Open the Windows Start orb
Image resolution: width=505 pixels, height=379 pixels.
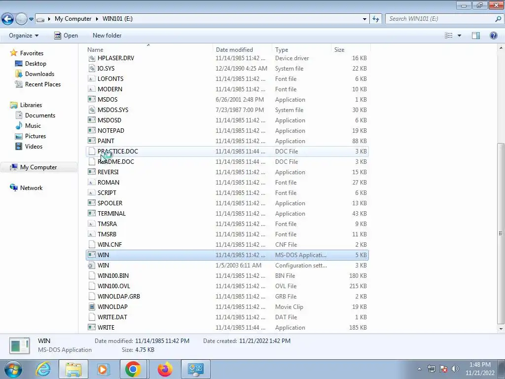13,369
